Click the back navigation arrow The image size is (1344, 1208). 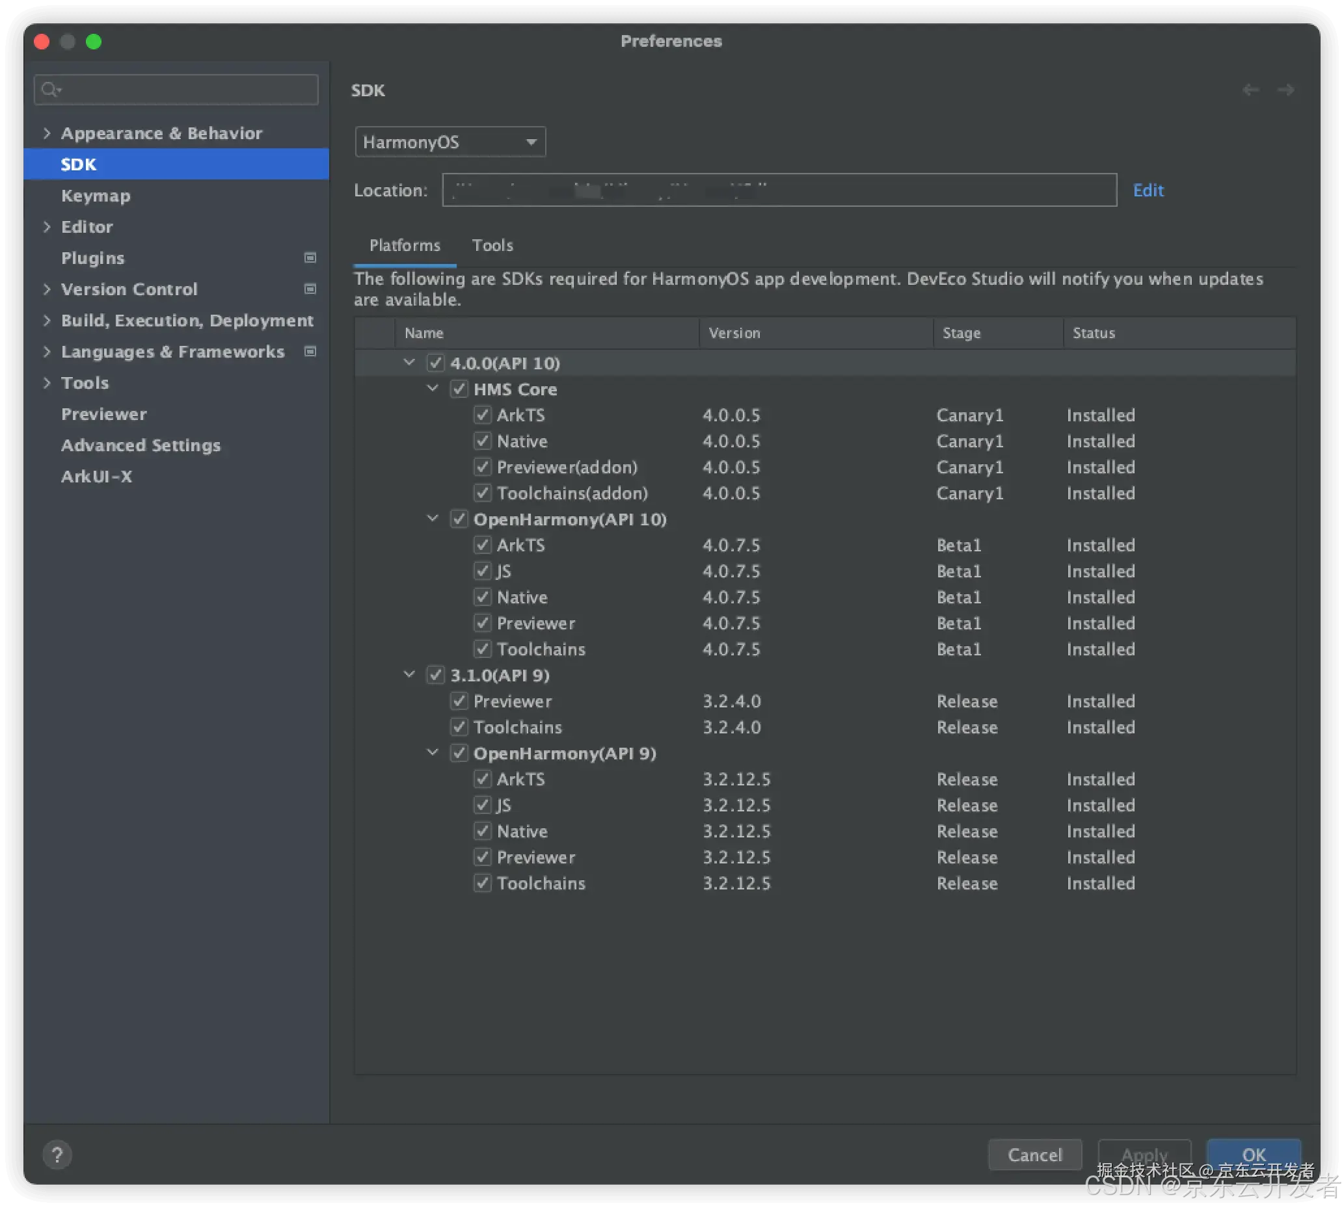1250,90
